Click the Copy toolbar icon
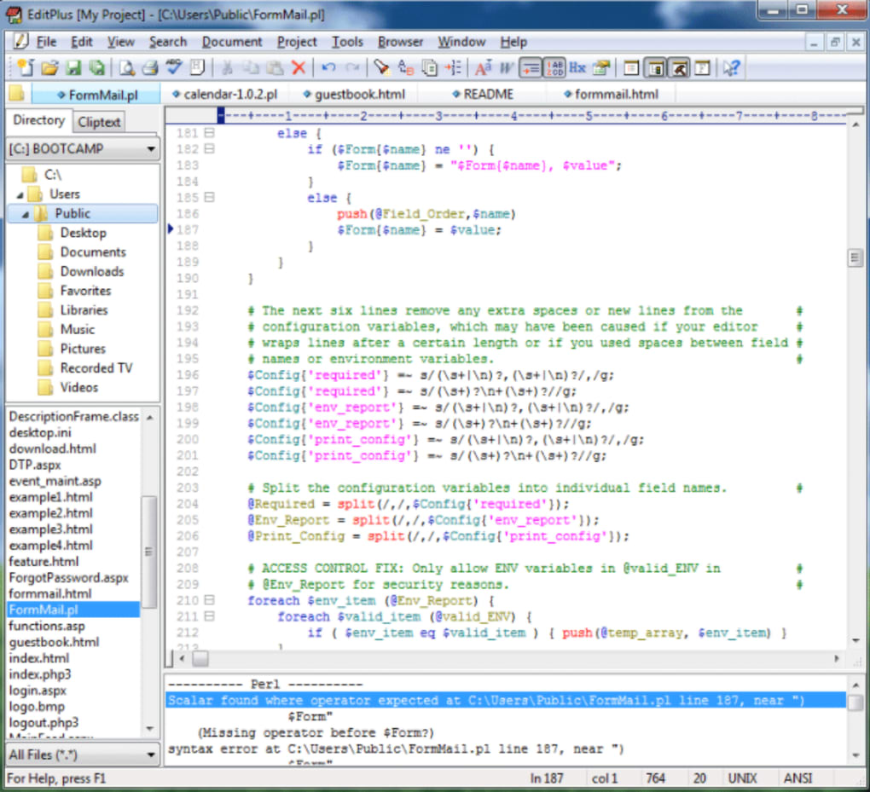This screenshot has height=792, width=870. [x=252, y=67]
